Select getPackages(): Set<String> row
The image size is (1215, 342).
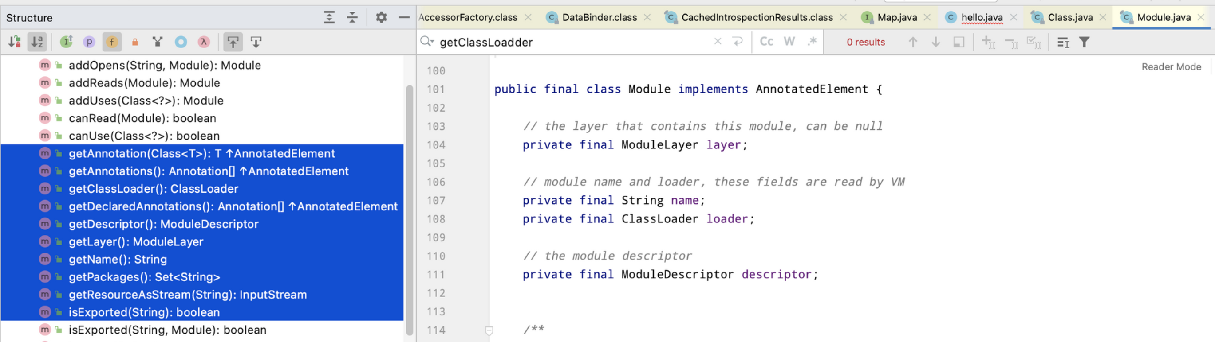(x=202, y=277)
